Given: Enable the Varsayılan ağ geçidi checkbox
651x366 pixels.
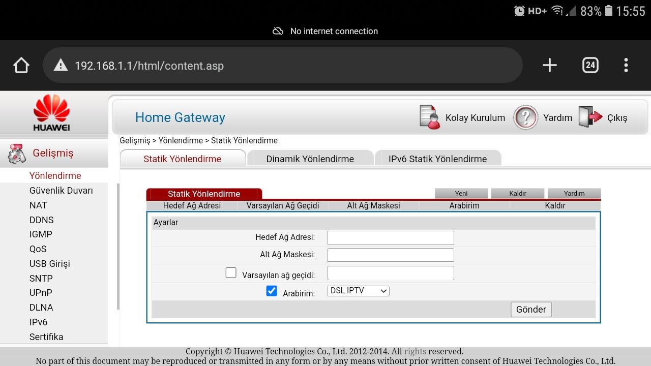Looking at the screenshot, I should 231,273.
